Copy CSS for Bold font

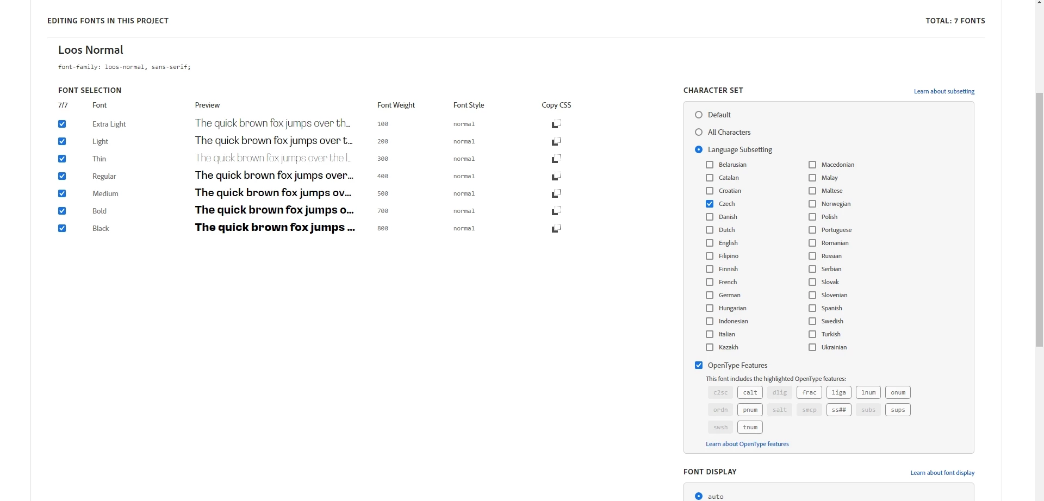(x=556, y=211)
